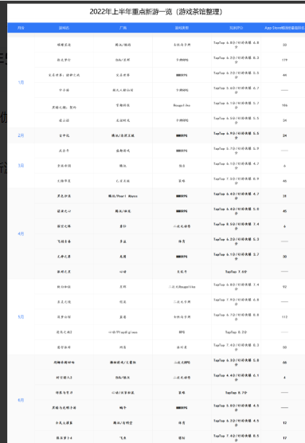The width and height of the screenshot is (305, 443).
Task: Click the 3月 month label
Action: (21, 166)
